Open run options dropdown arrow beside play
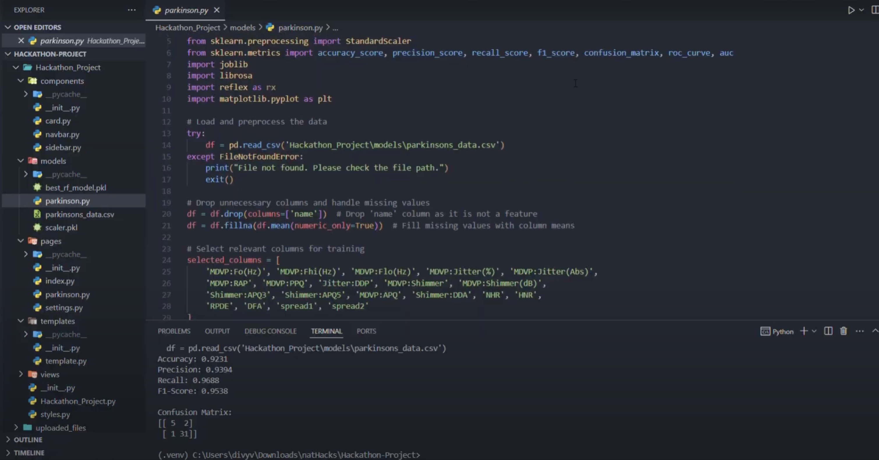Screen dimensions: 879x460 862,10
